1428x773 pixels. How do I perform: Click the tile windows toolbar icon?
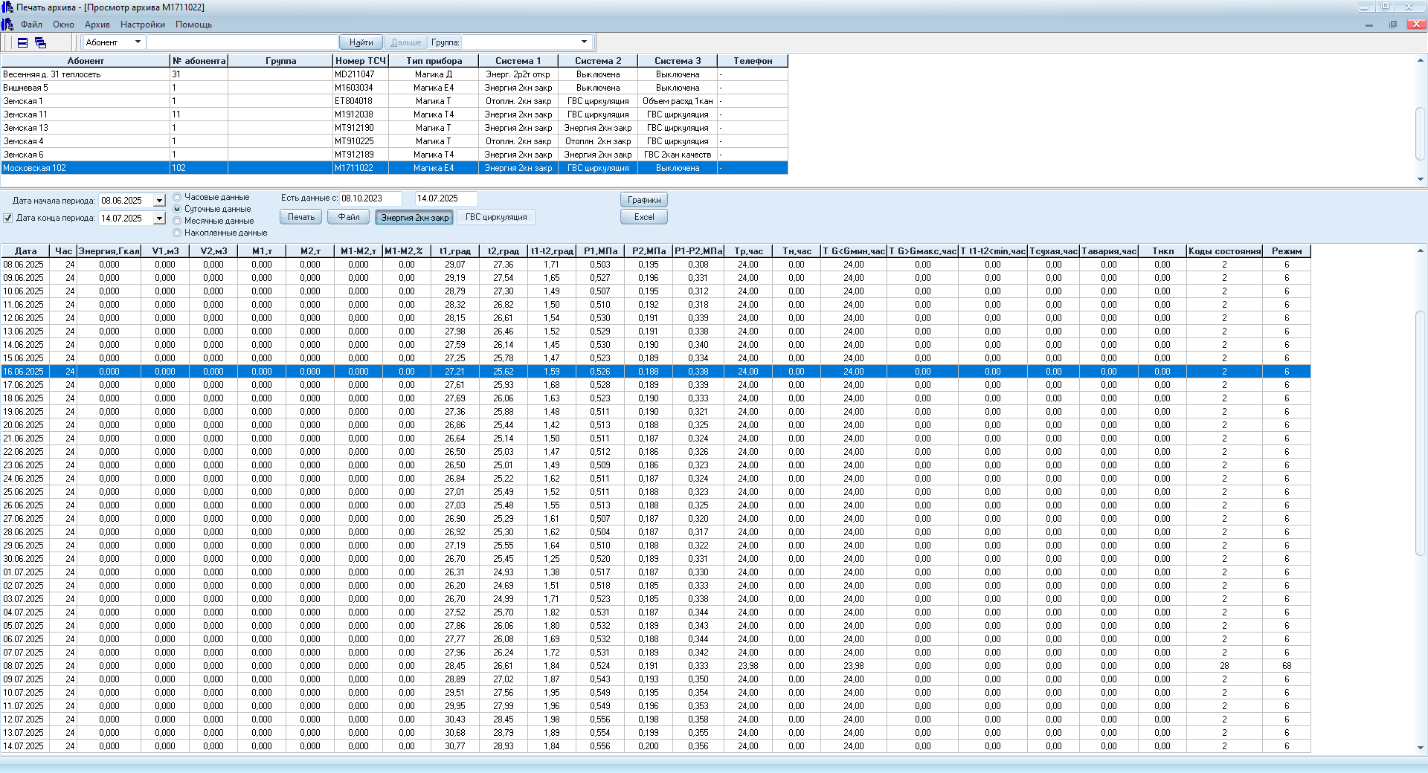point(22,42)
